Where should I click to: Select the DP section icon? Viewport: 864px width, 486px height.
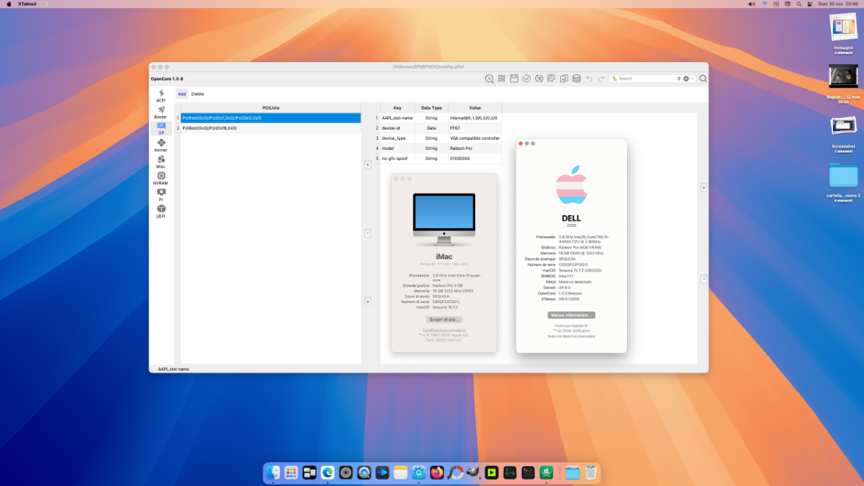tap(161, 128)
